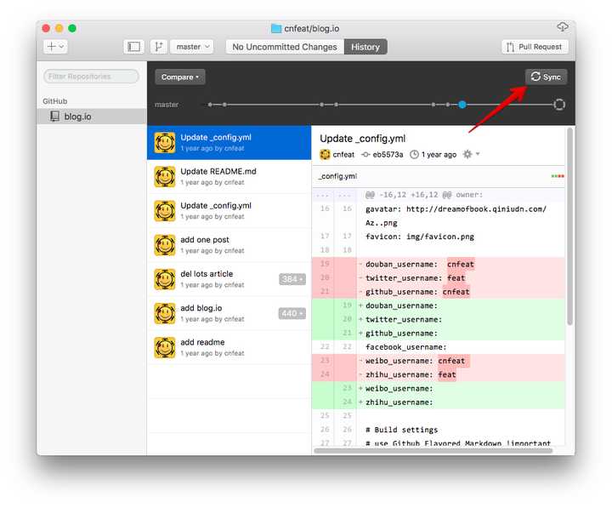Expand the 440 files badge
Screen dimensions: 612x508
[292, 313]
